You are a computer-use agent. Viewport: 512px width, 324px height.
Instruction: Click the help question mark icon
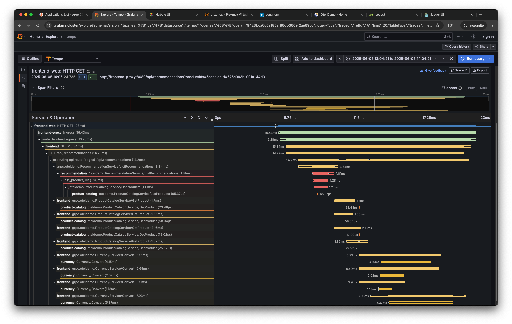[x=473, y=37]
